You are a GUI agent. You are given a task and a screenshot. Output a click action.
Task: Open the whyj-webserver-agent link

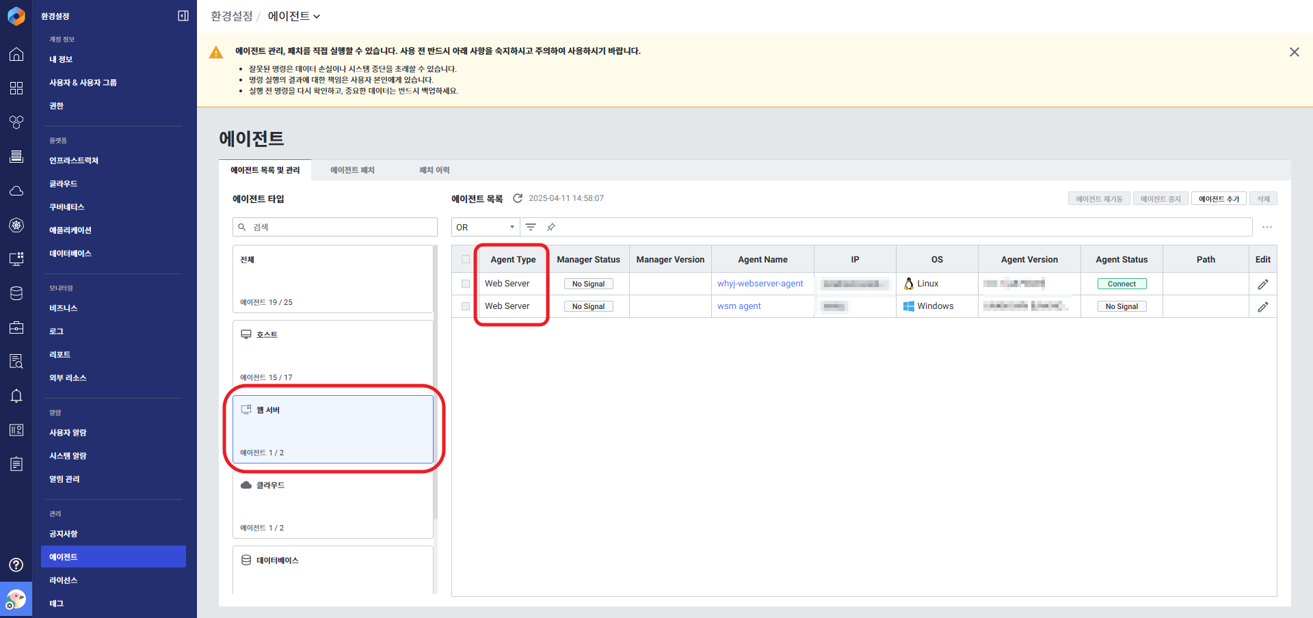760,284
